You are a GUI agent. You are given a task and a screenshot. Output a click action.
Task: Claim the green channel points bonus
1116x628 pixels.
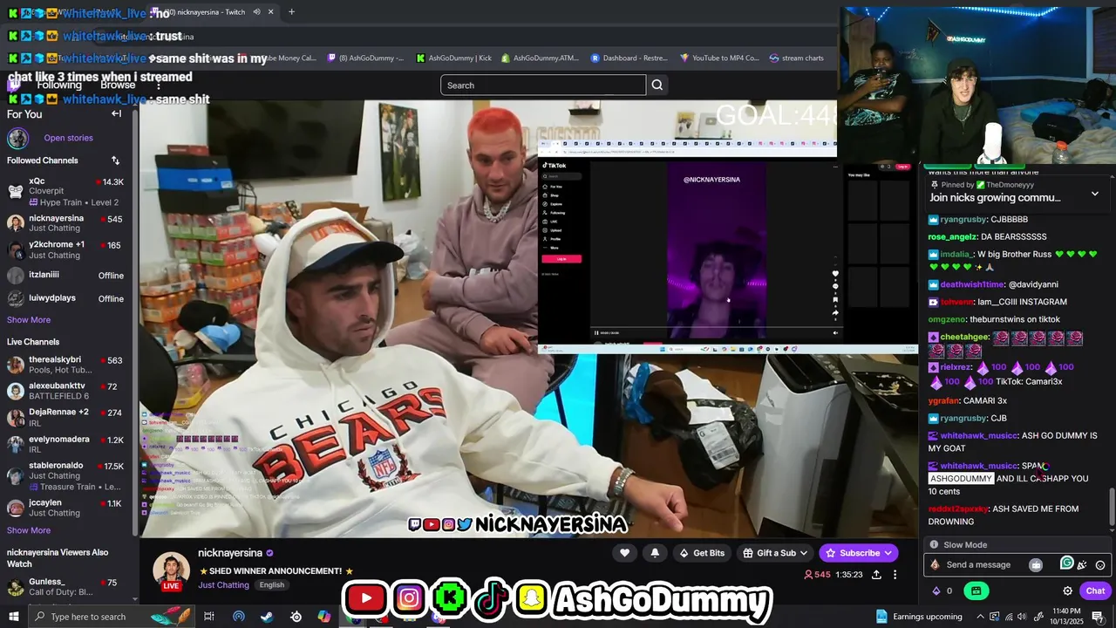coord(976,590)
